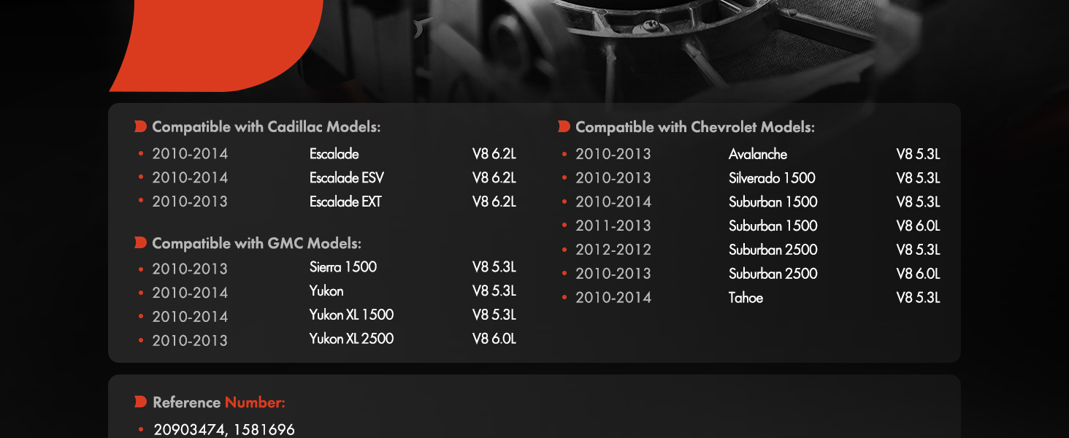Click the V8 6.0L engine for Yukon XL 2500

[x=494, y=339]
